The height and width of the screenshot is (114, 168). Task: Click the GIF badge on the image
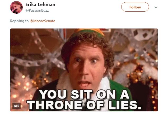[x=16, y=106]
